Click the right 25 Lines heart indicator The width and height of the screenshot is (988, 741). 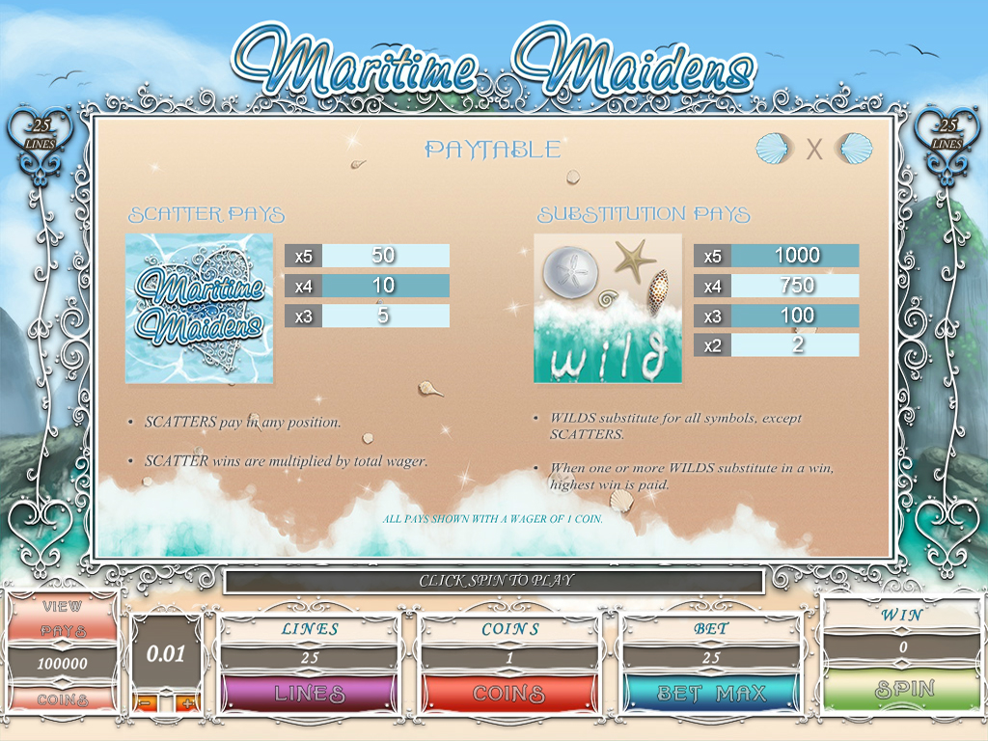pyautogui.click(x=947, y=136)
